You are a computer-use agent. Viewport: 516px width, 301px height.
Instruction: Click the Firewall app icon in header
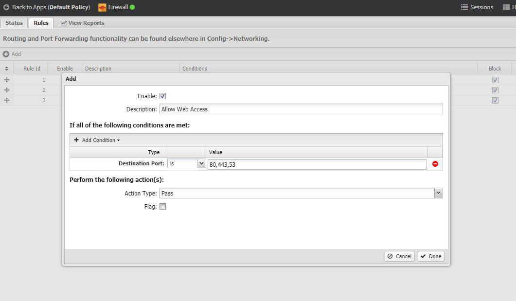coord(102,7)
